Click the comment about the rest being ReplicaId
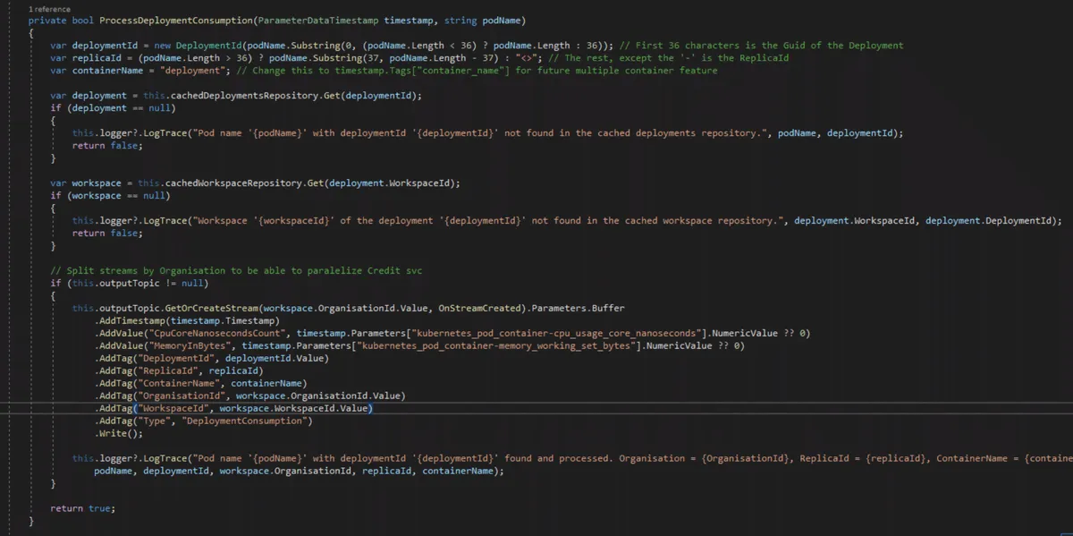 pos(670,58)
